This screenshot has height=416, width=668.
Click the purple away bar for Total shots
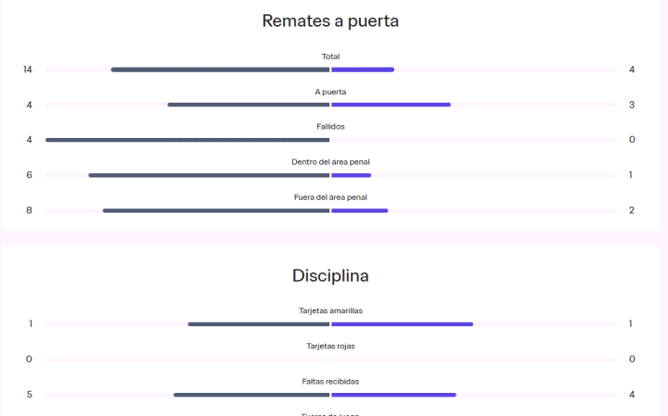click(x=363, y=69)
